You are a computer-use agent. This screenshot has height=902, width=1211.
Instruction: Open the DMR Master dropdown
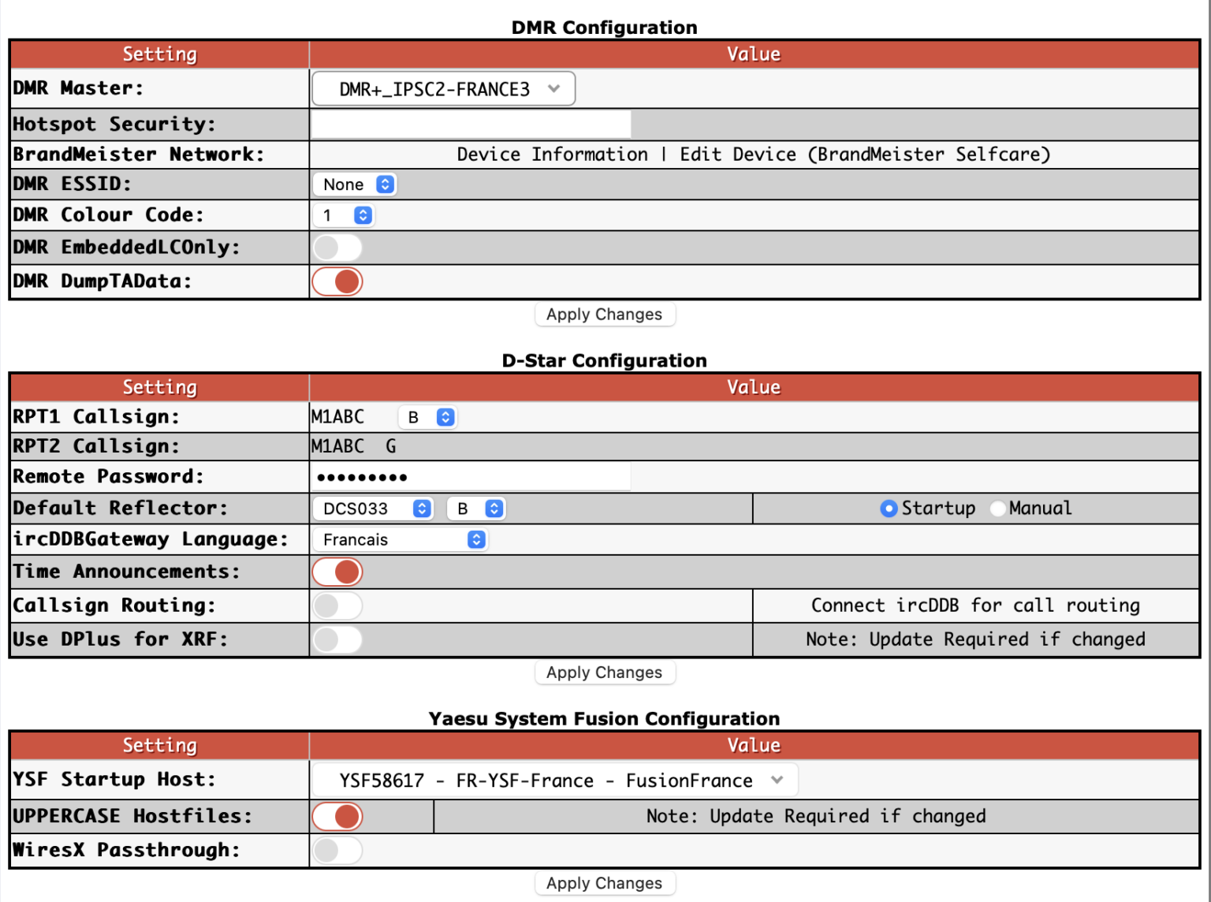point(443,88)
